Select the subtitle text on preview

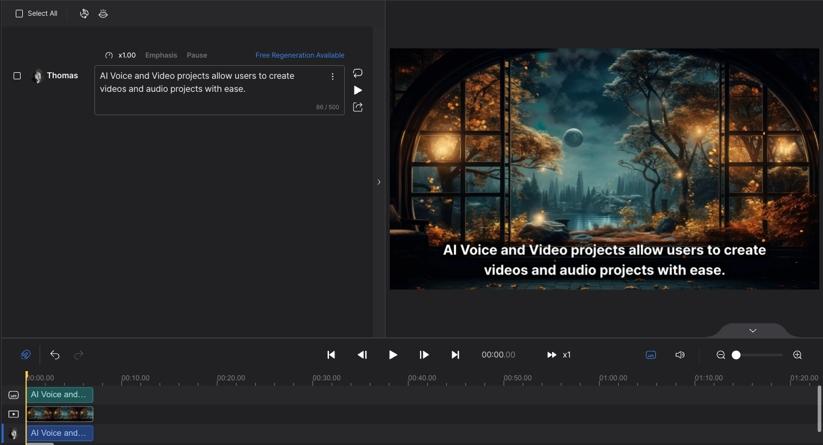pyautogui.click(x=604, y=260)
